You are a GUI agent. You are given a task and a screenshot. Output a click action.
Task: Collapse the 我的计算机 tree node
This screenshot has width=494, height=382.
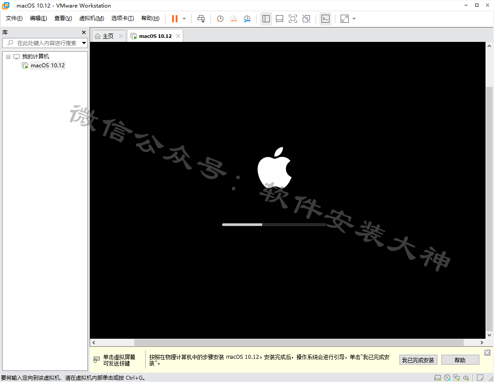pos(8,57)
